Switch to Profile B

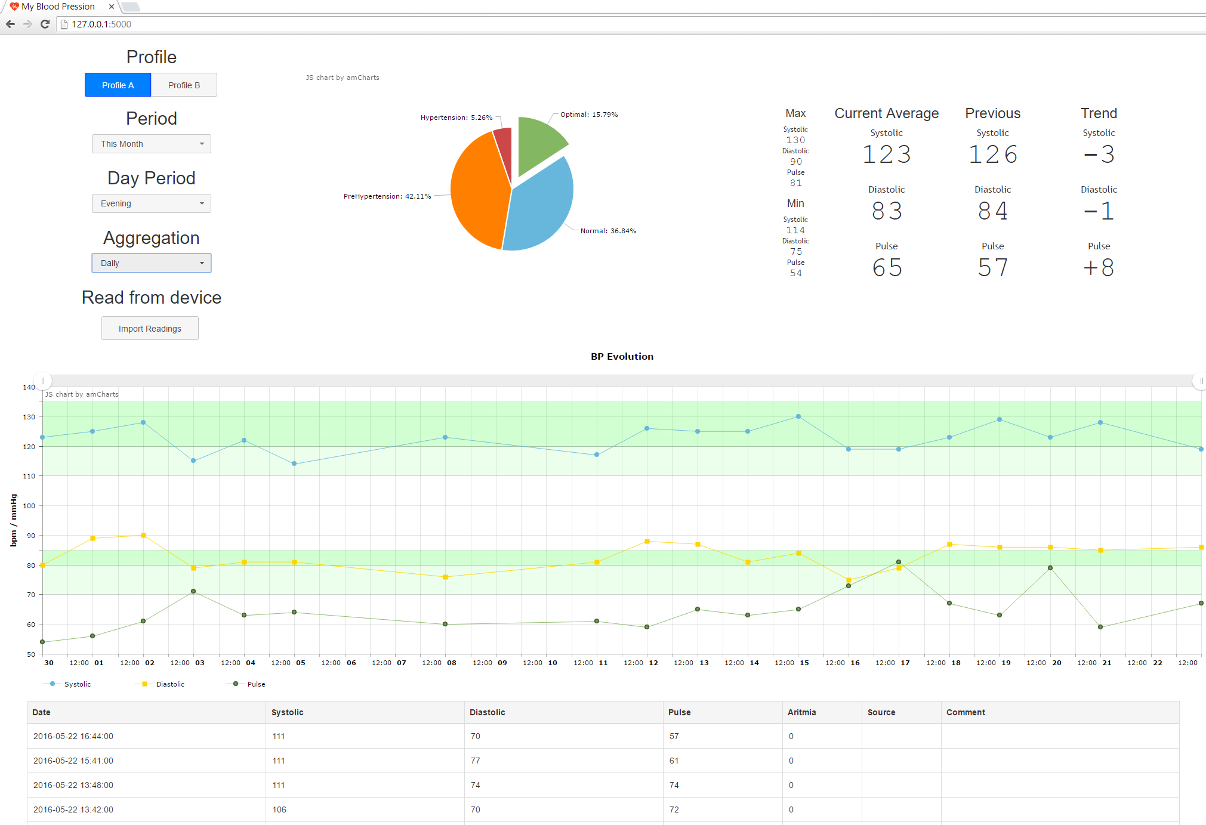coord(184,85)
